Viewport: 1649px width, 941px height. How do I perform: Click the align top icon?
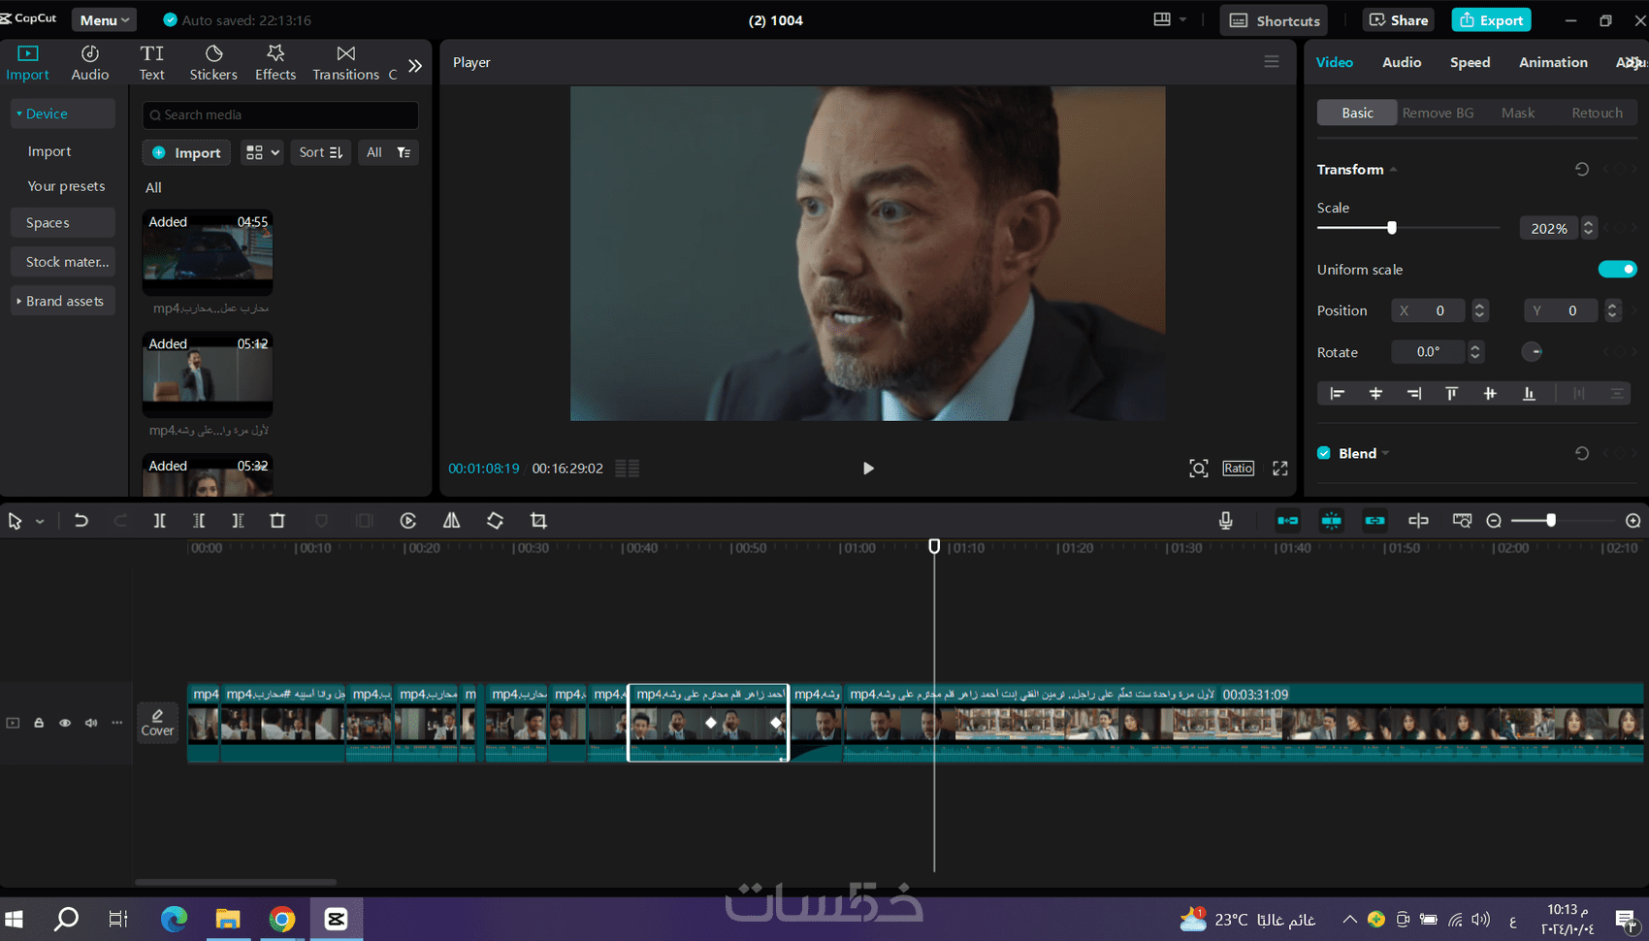1452,393
